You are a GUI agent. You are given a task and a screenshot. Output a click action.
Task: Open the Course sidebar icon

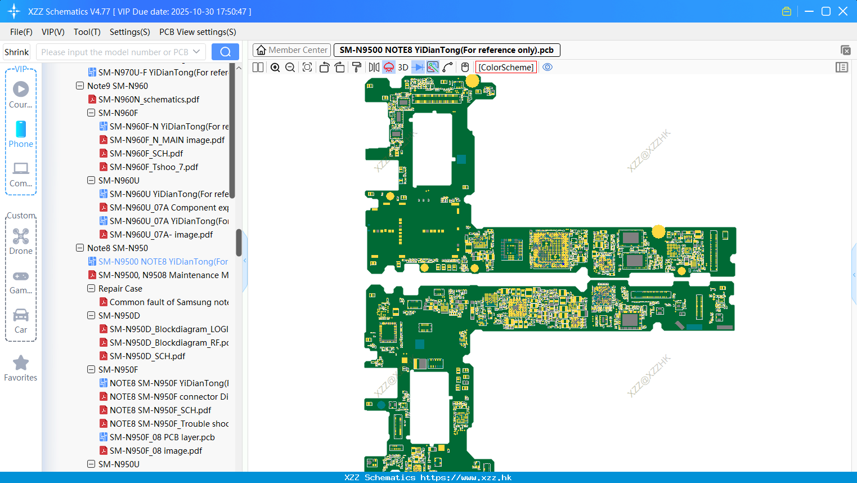(x=21, y=95)
